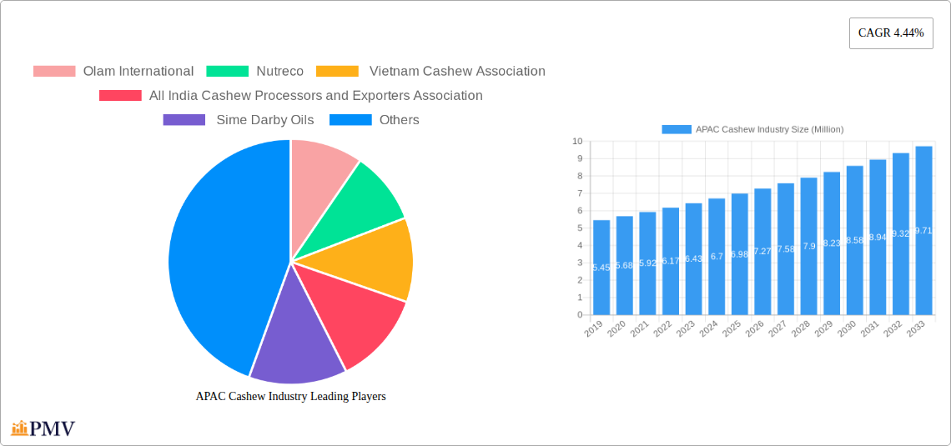Toggle Olam International legend color swatch

coord(54,71)
